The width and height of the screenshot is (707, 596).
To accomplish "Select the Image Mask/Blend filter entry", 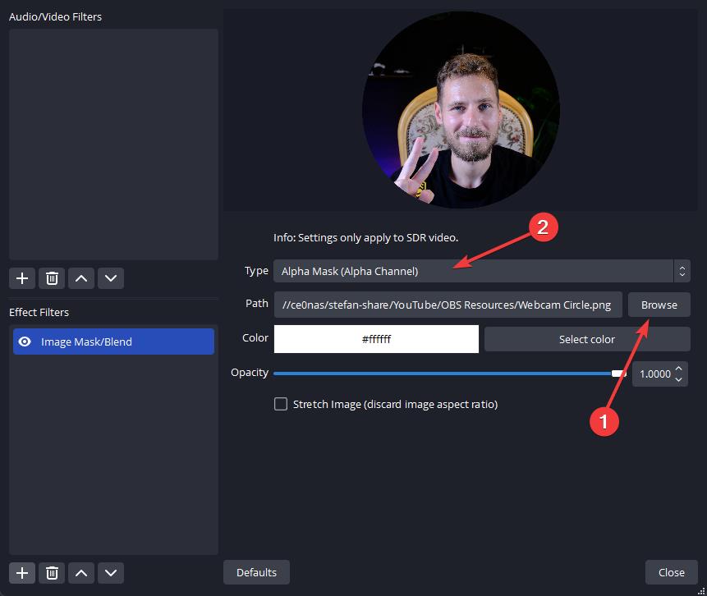I will point(113,342).
